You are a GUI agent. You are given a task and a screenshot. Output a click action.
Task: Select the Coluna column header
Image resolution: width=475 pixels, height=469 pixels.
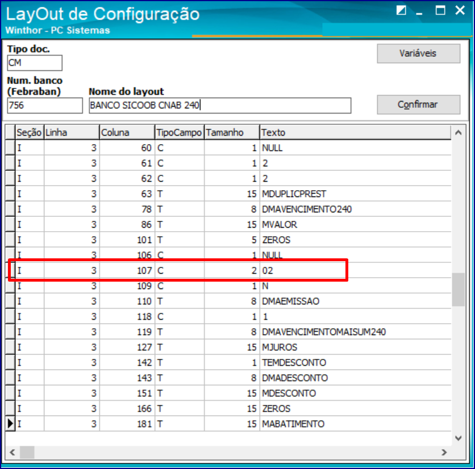[127, 132]
